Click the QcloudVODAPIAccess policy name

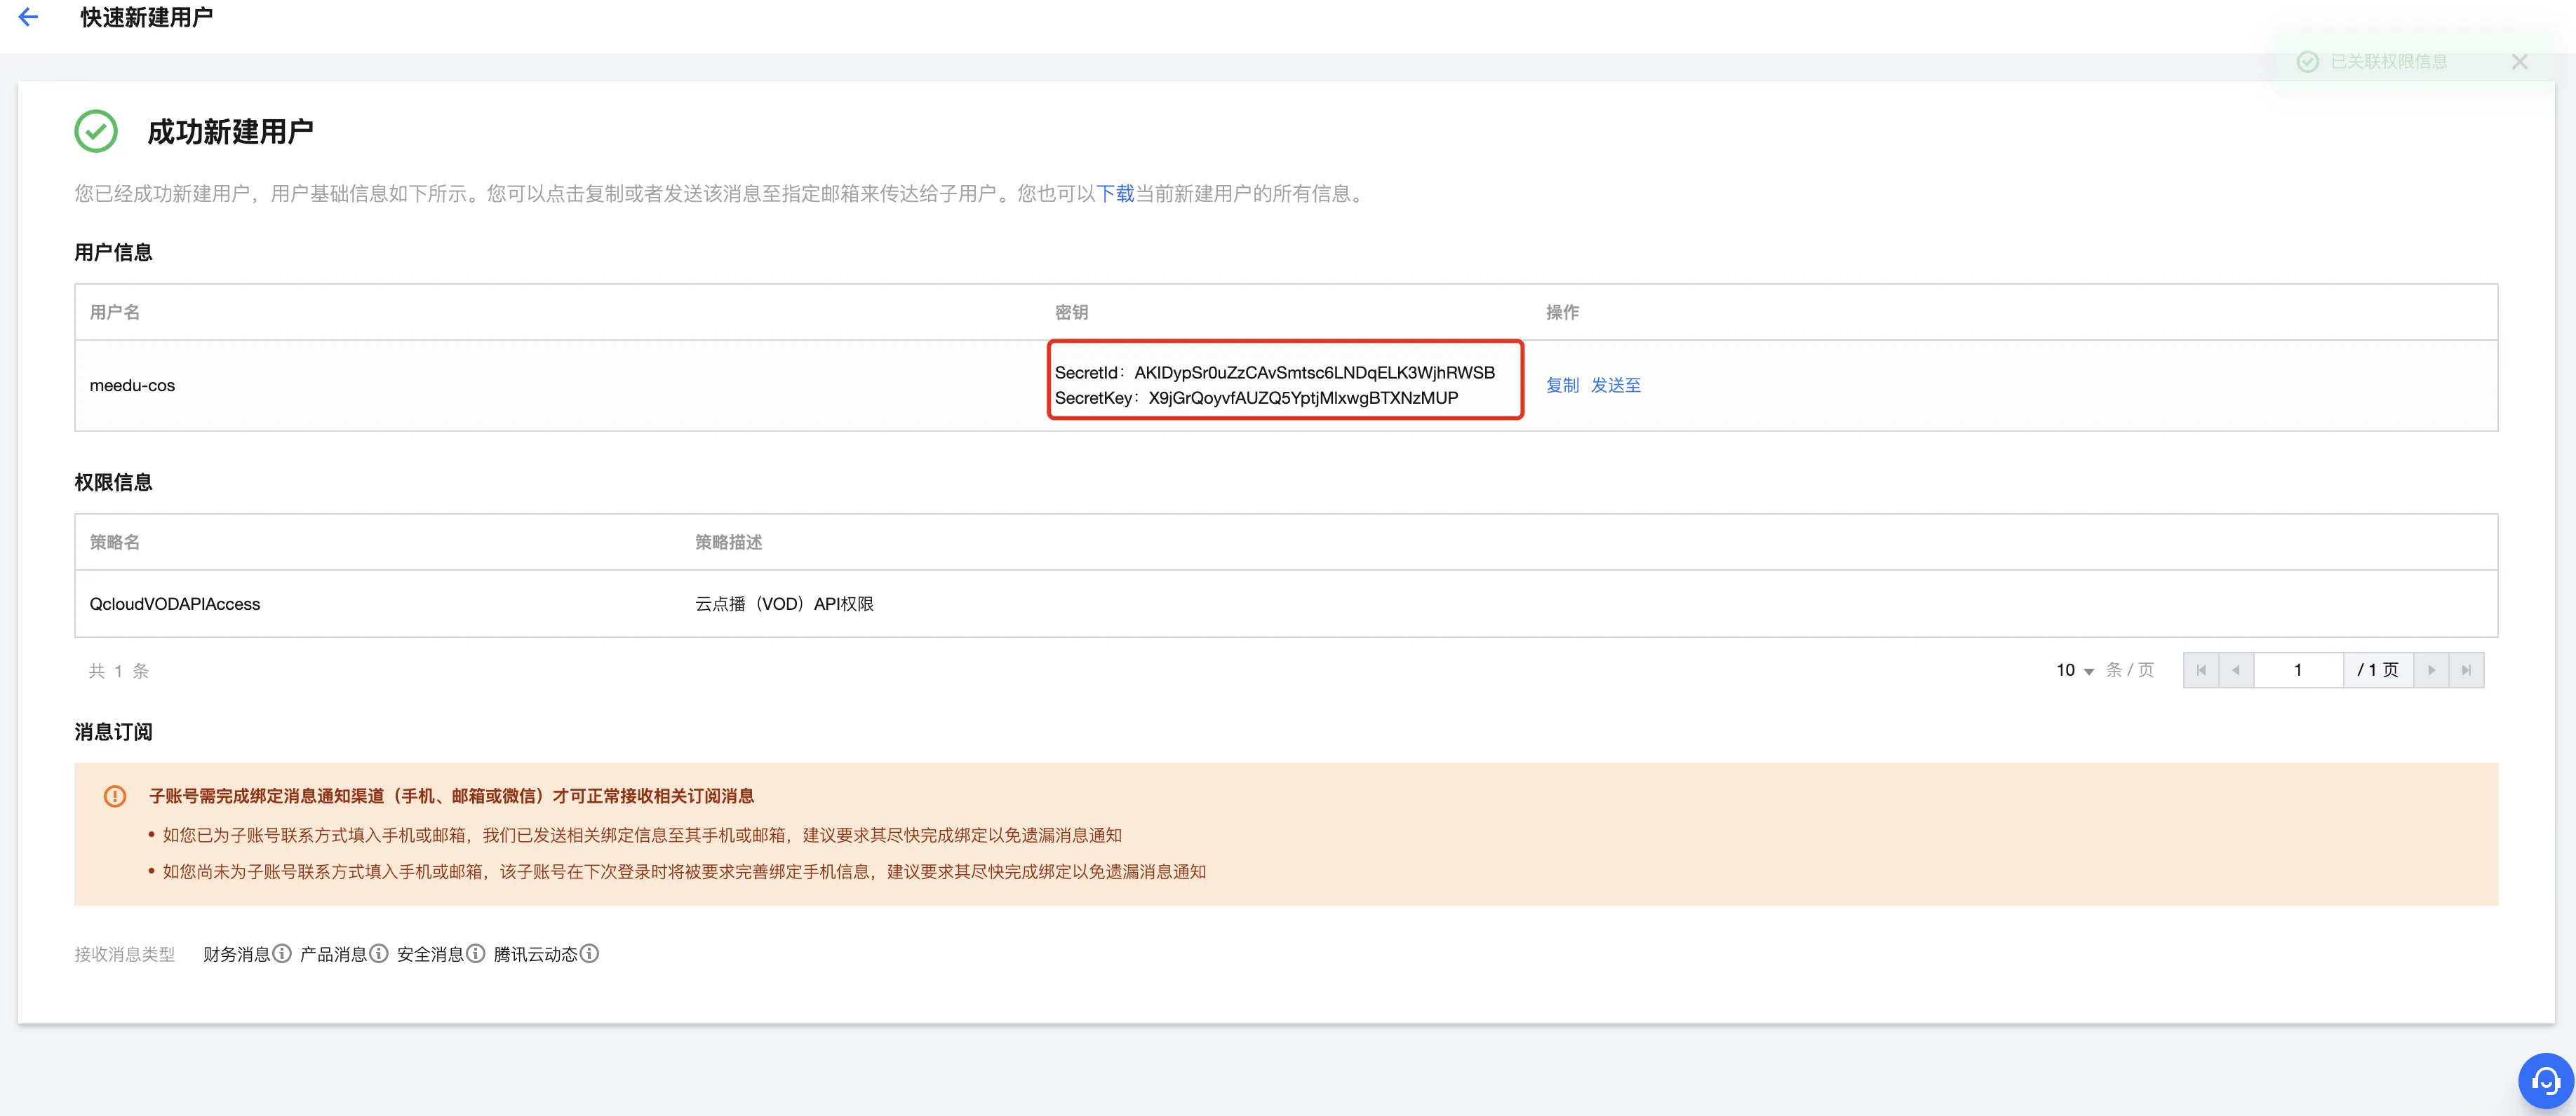pyautogui.click(x=175, y=604)
